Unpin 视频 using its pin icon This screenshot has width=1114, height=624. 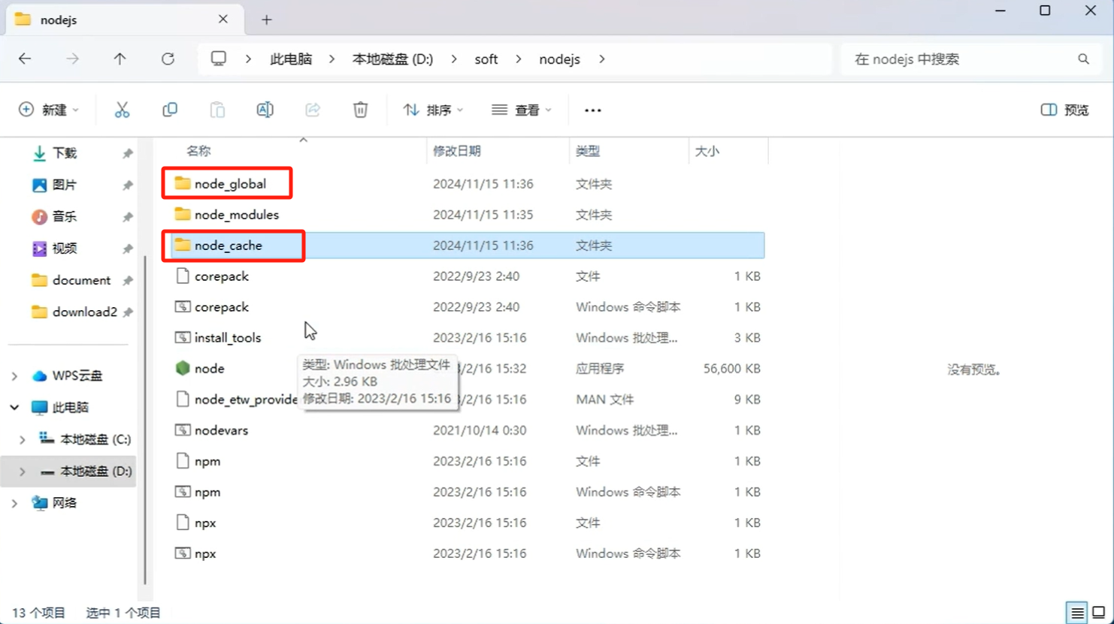pos(128,249)
